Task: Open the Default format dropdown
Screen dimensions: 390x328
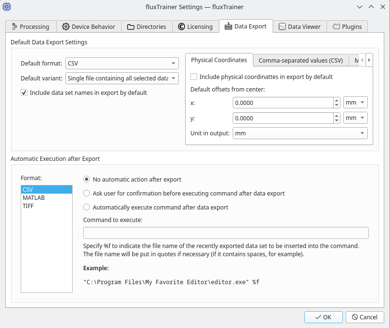Action: pyautogui.click(x=122, y=63)
